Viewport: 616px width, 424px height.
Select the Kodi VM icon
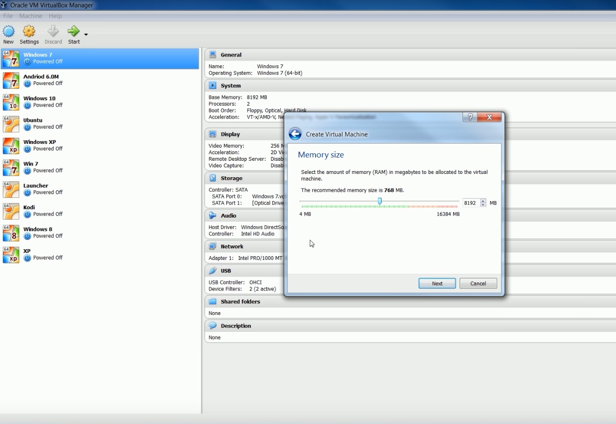11,211
